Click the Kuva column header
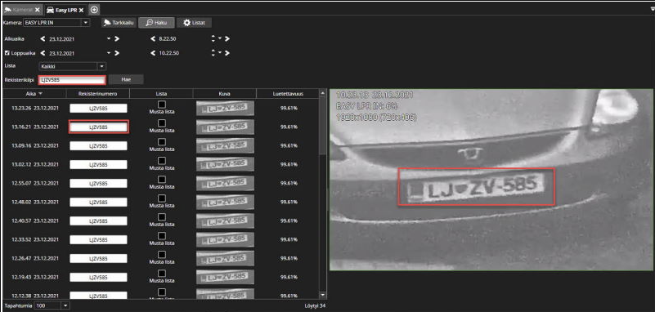655x312 pixels. tap(225, 94)
